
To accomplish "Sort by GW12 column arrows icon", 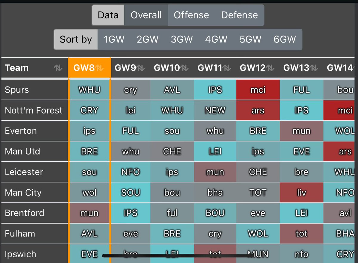I will 271,68.
